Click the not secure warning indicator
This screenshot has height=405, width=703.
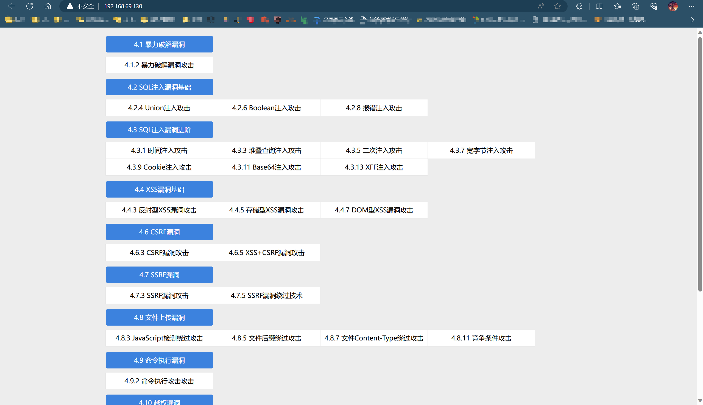click(x=81, y=6)
